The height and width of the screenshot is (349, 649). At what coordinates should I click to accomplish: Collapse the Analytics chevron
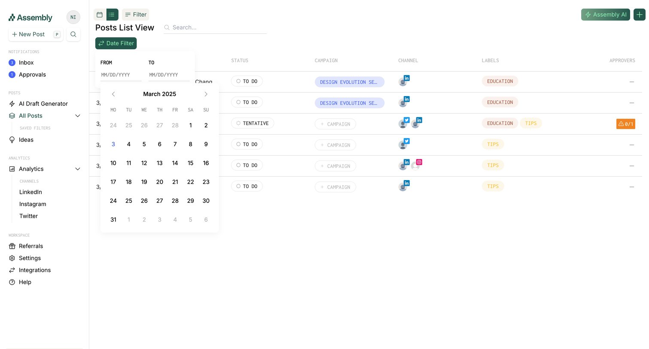tap(78, 169)
